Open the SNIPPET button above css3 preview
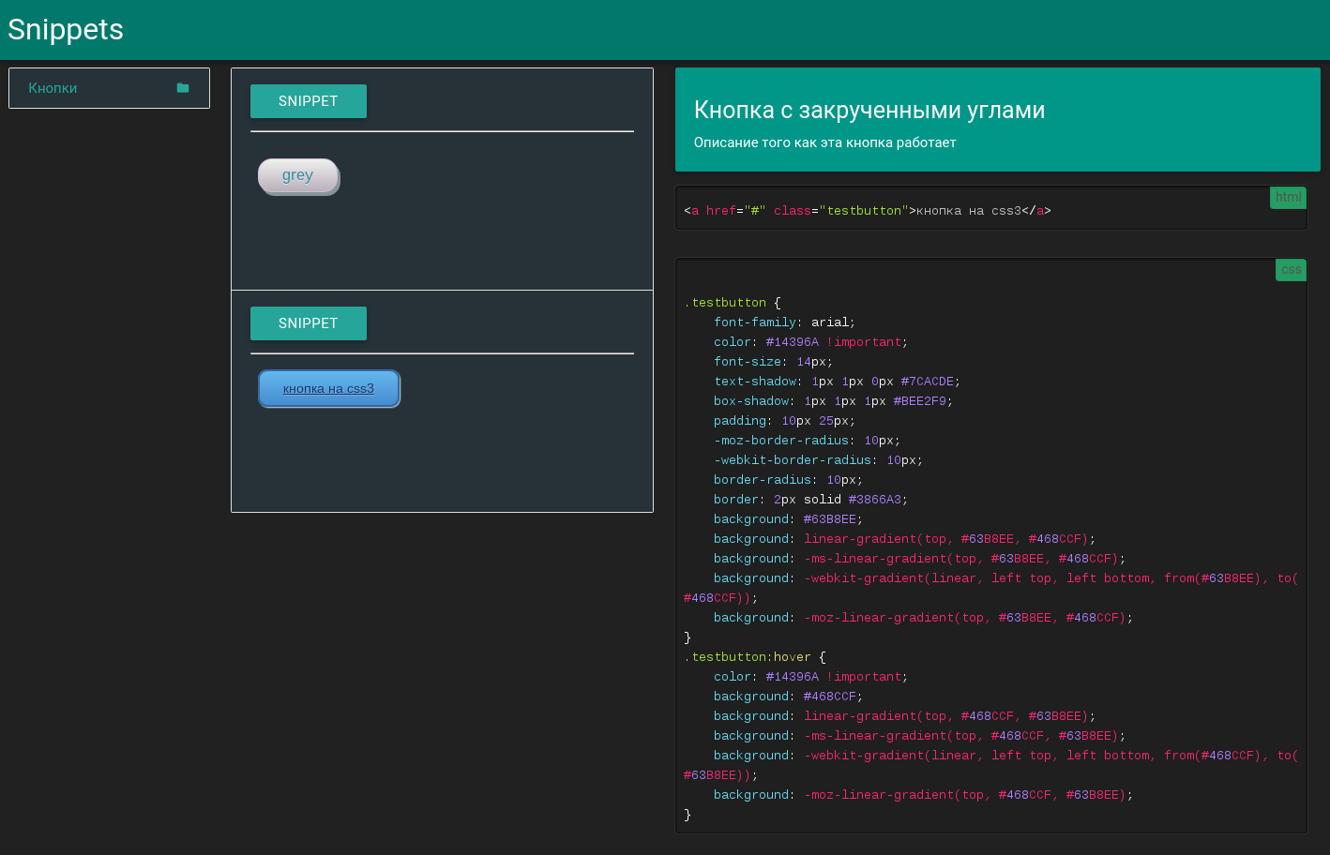Screen dimensions: 1330x855 point(309,323)
